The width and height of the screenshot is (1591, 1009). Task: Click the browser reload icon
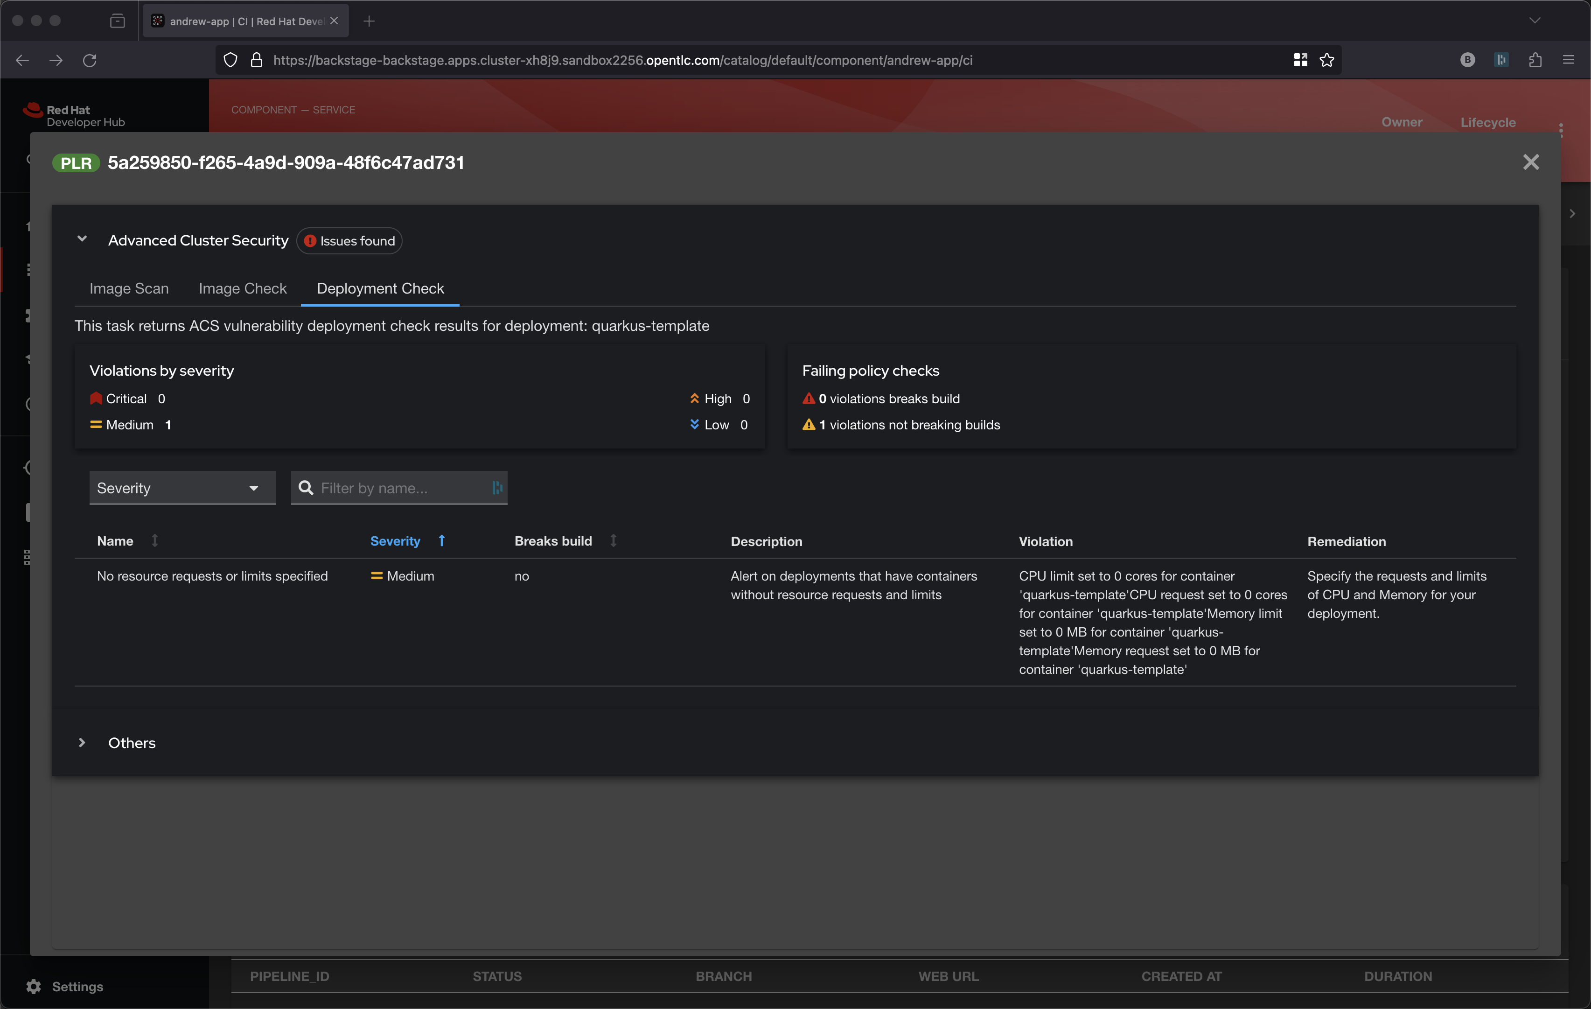coord(90,60)
